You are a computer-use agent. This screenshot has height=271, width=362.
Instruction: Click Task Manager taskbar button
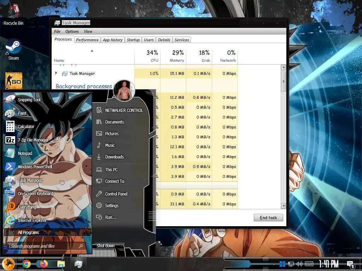(78, 264)
